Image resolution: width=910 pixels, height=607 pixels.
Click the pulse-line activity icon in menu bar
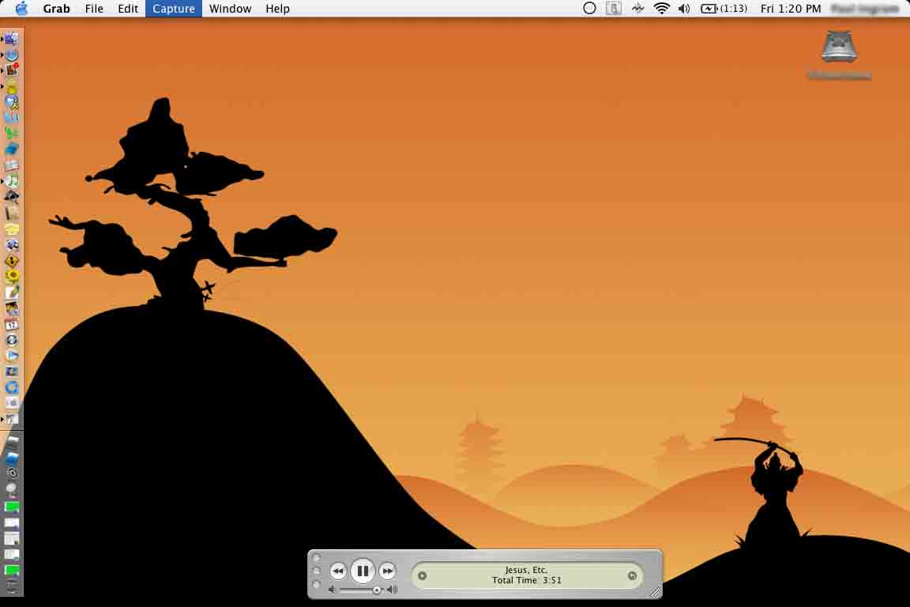pyautogui.click(x=637, y=8)
